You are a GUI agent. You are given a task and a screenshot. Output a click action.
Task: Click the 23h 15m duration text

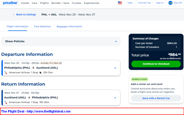pyautogui.click(x=48, y=72)
